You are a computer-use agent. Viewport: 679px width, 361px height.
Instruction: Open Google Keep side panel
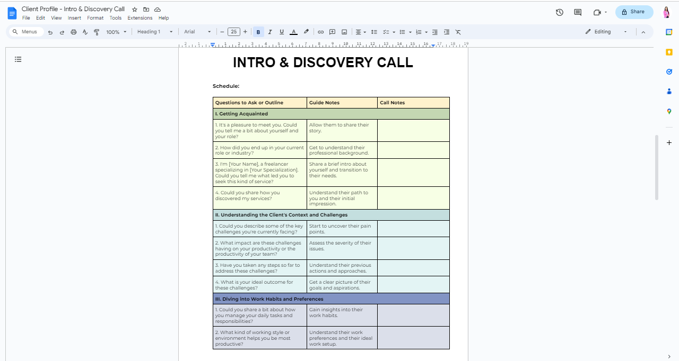point(669,52)
